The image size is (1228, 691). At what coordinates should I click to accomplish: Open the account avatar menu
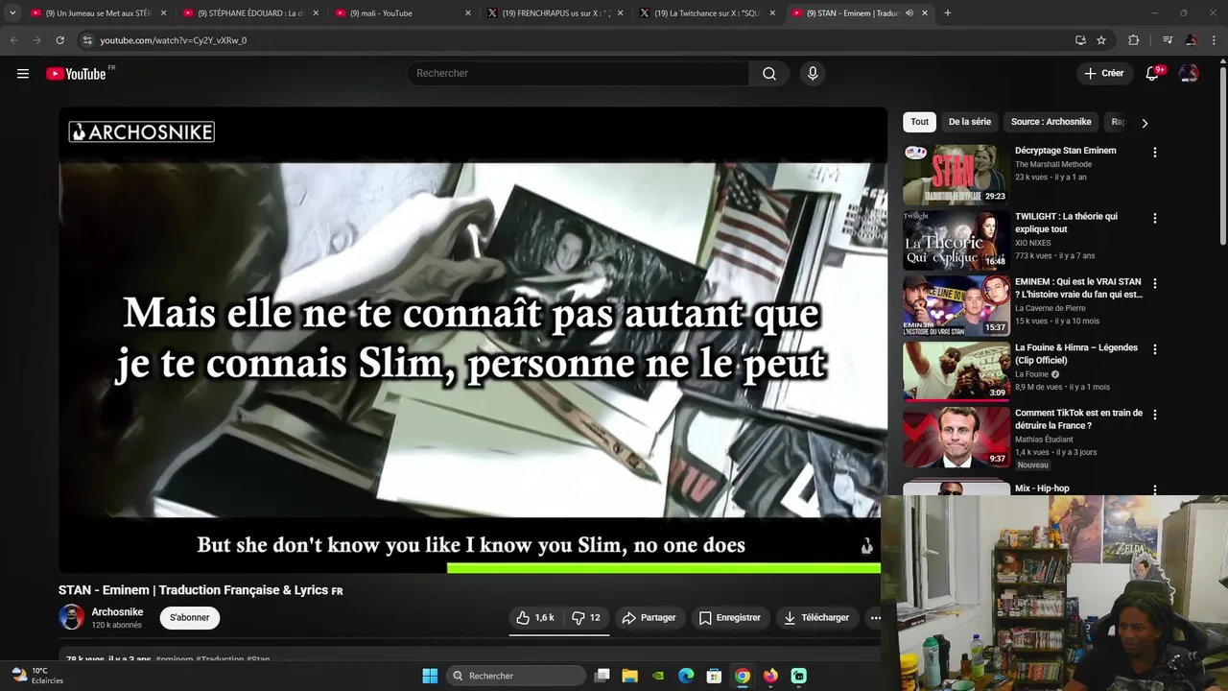[x=1189, y=73]
